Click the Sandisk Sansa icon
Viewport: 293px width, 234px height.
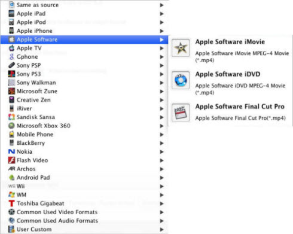click(11, 117)
